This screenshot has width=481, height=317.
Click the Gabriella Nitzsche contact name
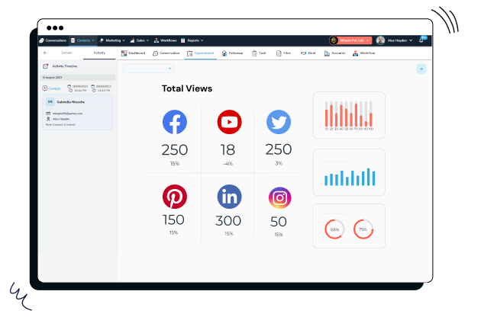pos(71,102)
